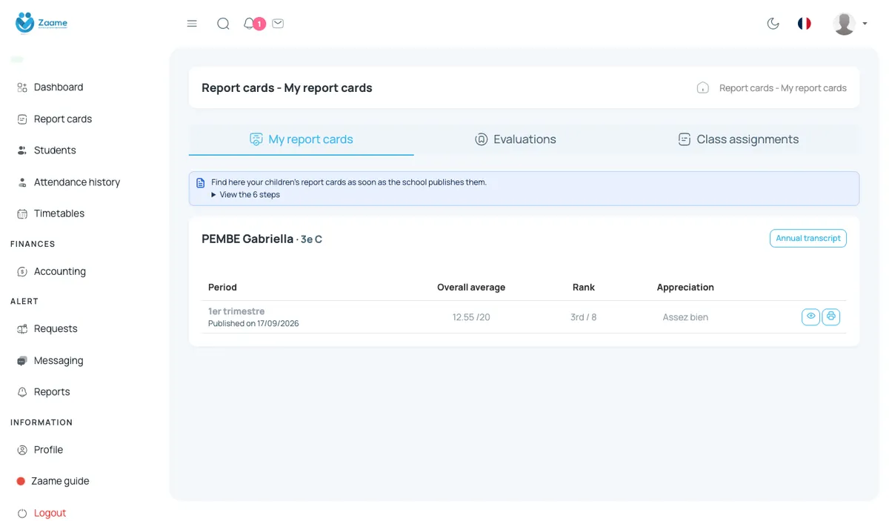Open notifications bell
Screen dimensions: 889x521
coord(249,24)
